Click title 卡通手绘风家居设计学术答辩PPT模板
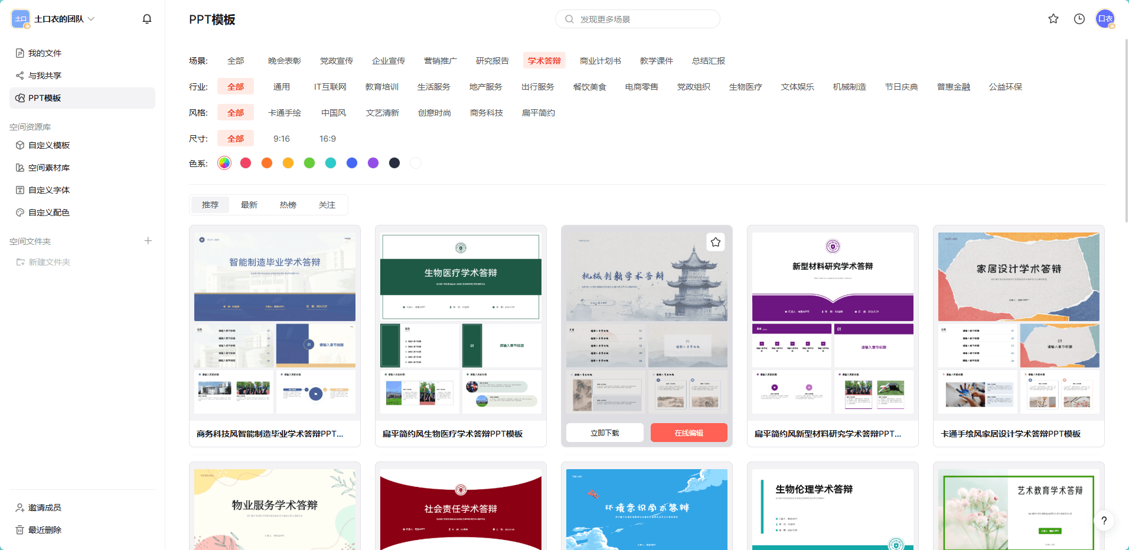The width and height of the screenshot is (1129, 550). pyautogui.click(x=1010, y=434)
